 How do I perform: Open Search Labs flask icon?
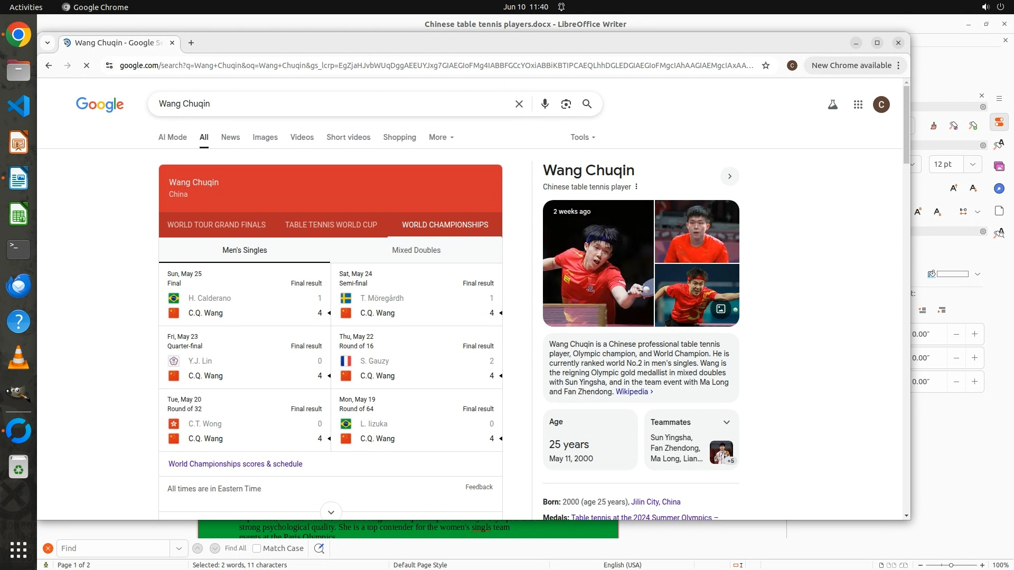tap(832, 104)
